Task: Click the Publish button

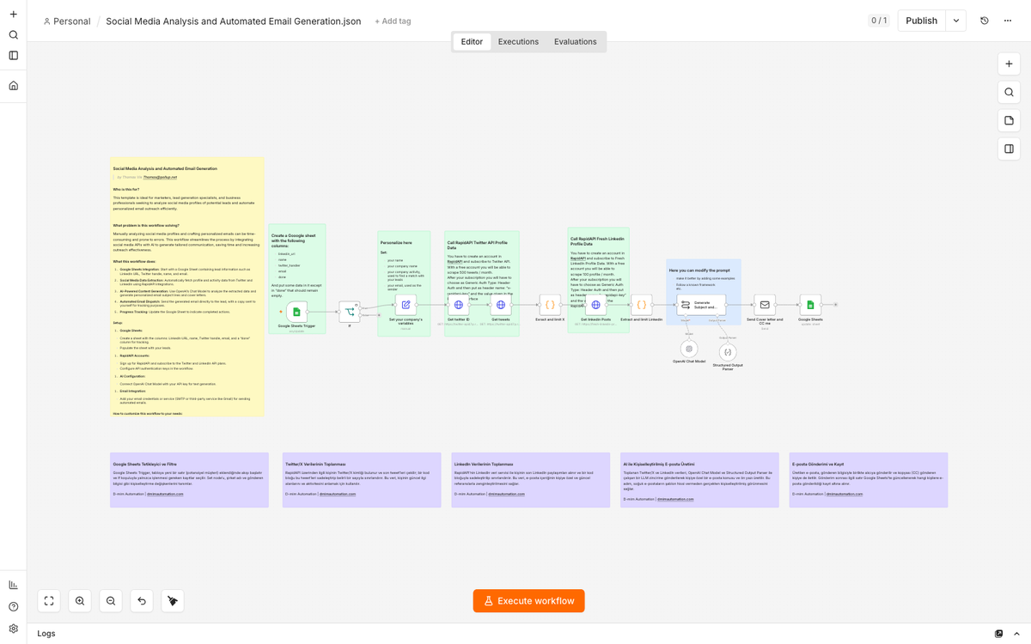Action: [922, 21]
